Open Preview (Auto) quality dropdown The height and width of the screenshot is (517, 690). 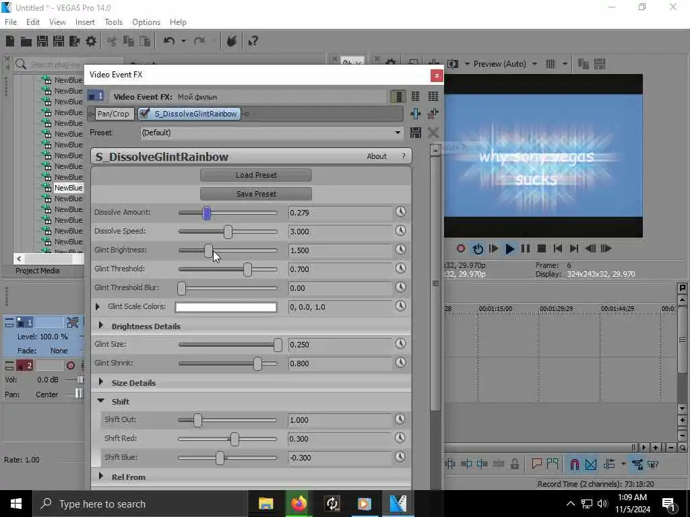(534, 64)
